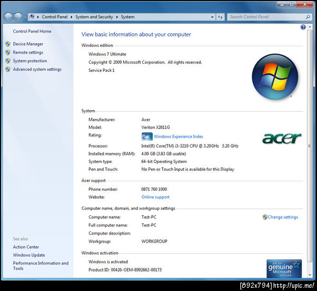
Task: Expand the arrow after System and Security
Action: click(x=117, y=17)
